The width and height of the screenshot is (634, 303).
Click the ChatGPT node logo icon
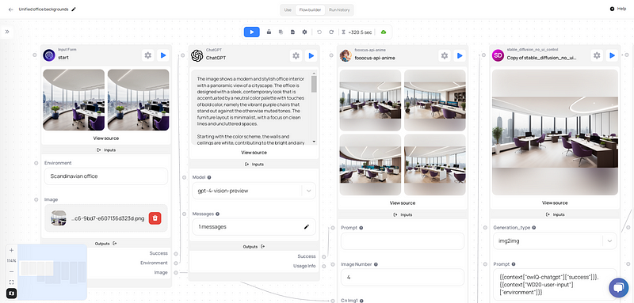(x=197, y=55)
